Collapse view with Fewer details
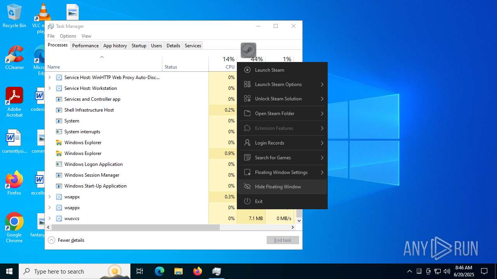The image size is (497, 279). 66,240
